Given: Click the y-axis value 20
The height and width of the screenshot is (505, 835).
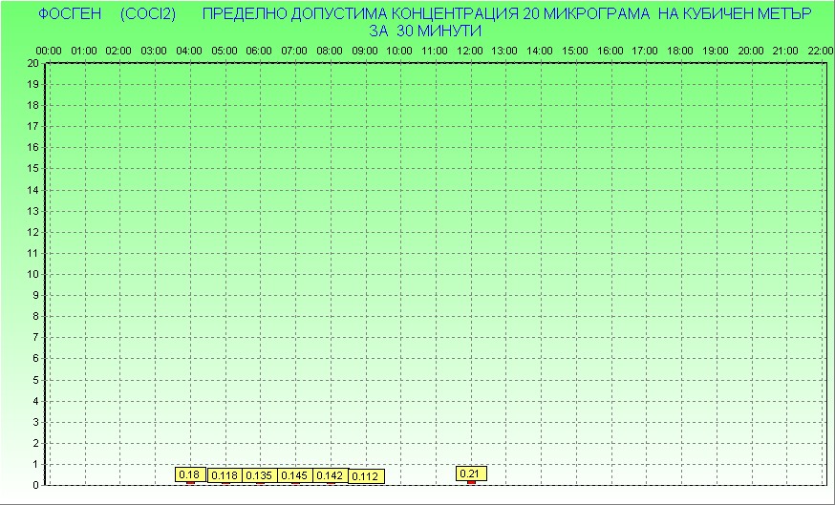Looking at the screenshot, I should click(x=33, y=63).
